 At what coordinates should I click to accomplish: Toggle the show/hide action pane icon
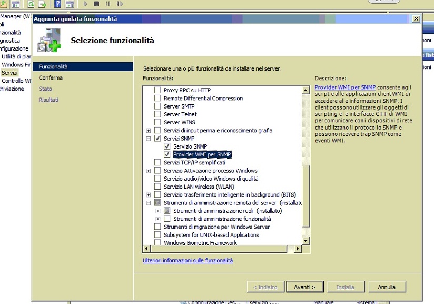click(70, 4)
